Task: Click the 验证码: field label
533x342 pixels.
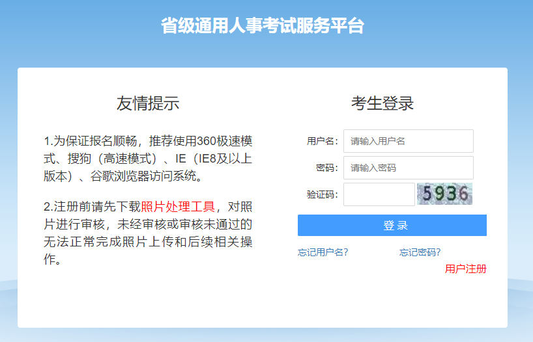Action: (323, 194)
